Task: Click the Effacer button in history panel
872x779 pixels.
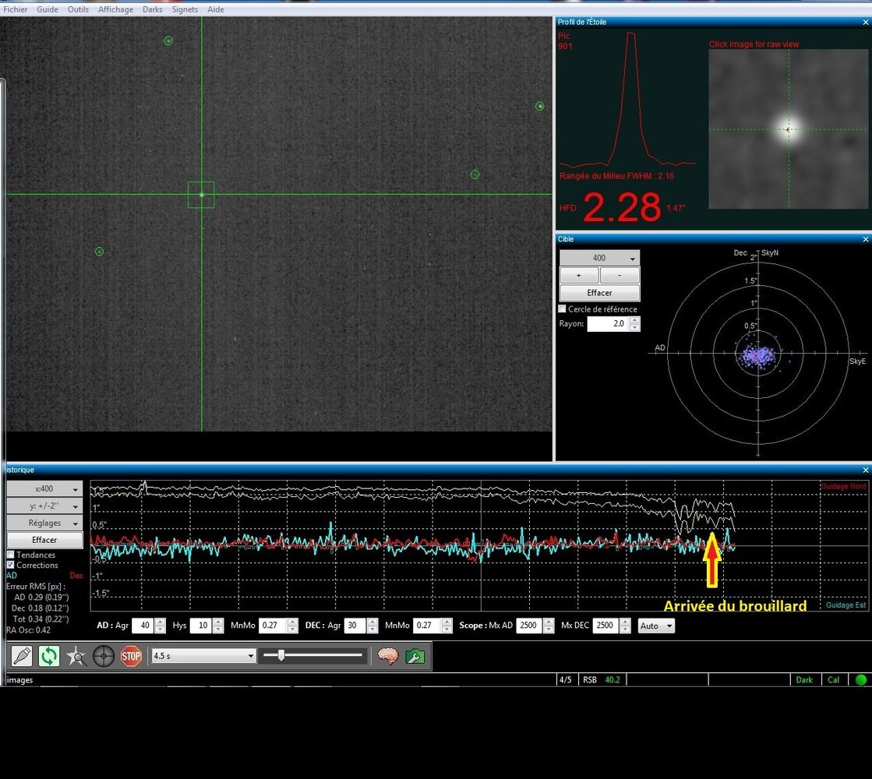Action: pyautogui.click(x=44, y=540)
